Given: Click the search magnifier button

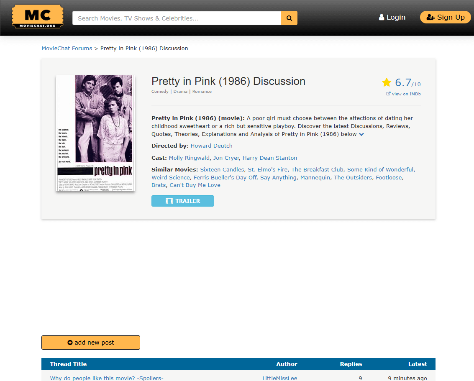Looking at the screenshot, I should click(289, 18).
